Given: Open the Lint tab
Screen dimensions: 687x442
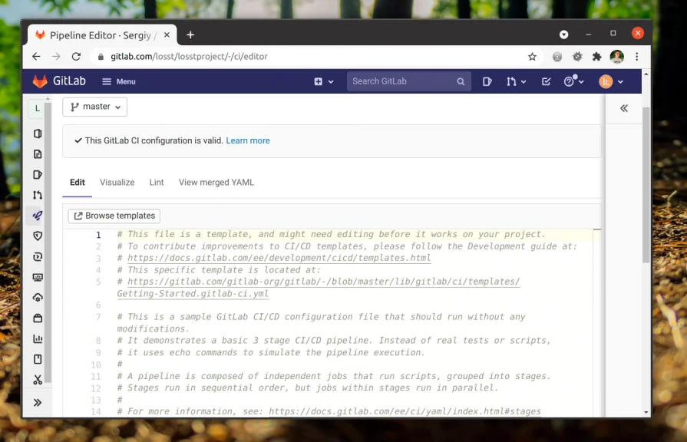Looking at the screenshot, I should coord(157,182).
